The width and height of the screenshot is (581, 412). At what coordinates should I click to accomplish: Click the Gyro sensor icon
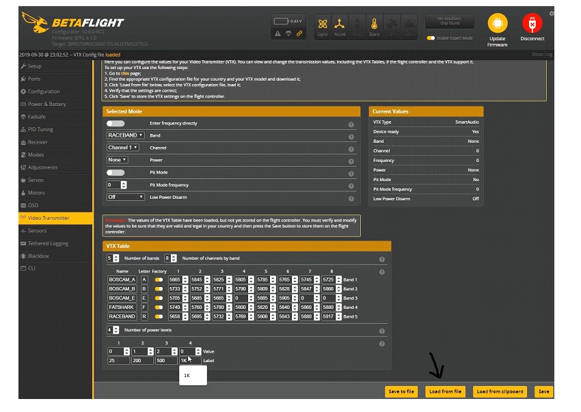323,24
